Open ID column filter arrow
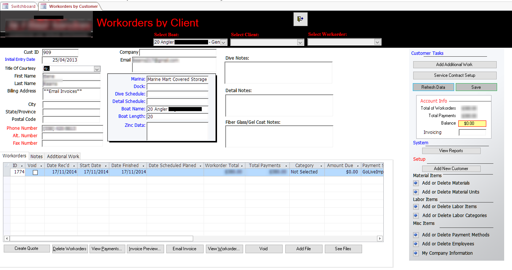Screen dimensions: 512x270 (22, 166)
